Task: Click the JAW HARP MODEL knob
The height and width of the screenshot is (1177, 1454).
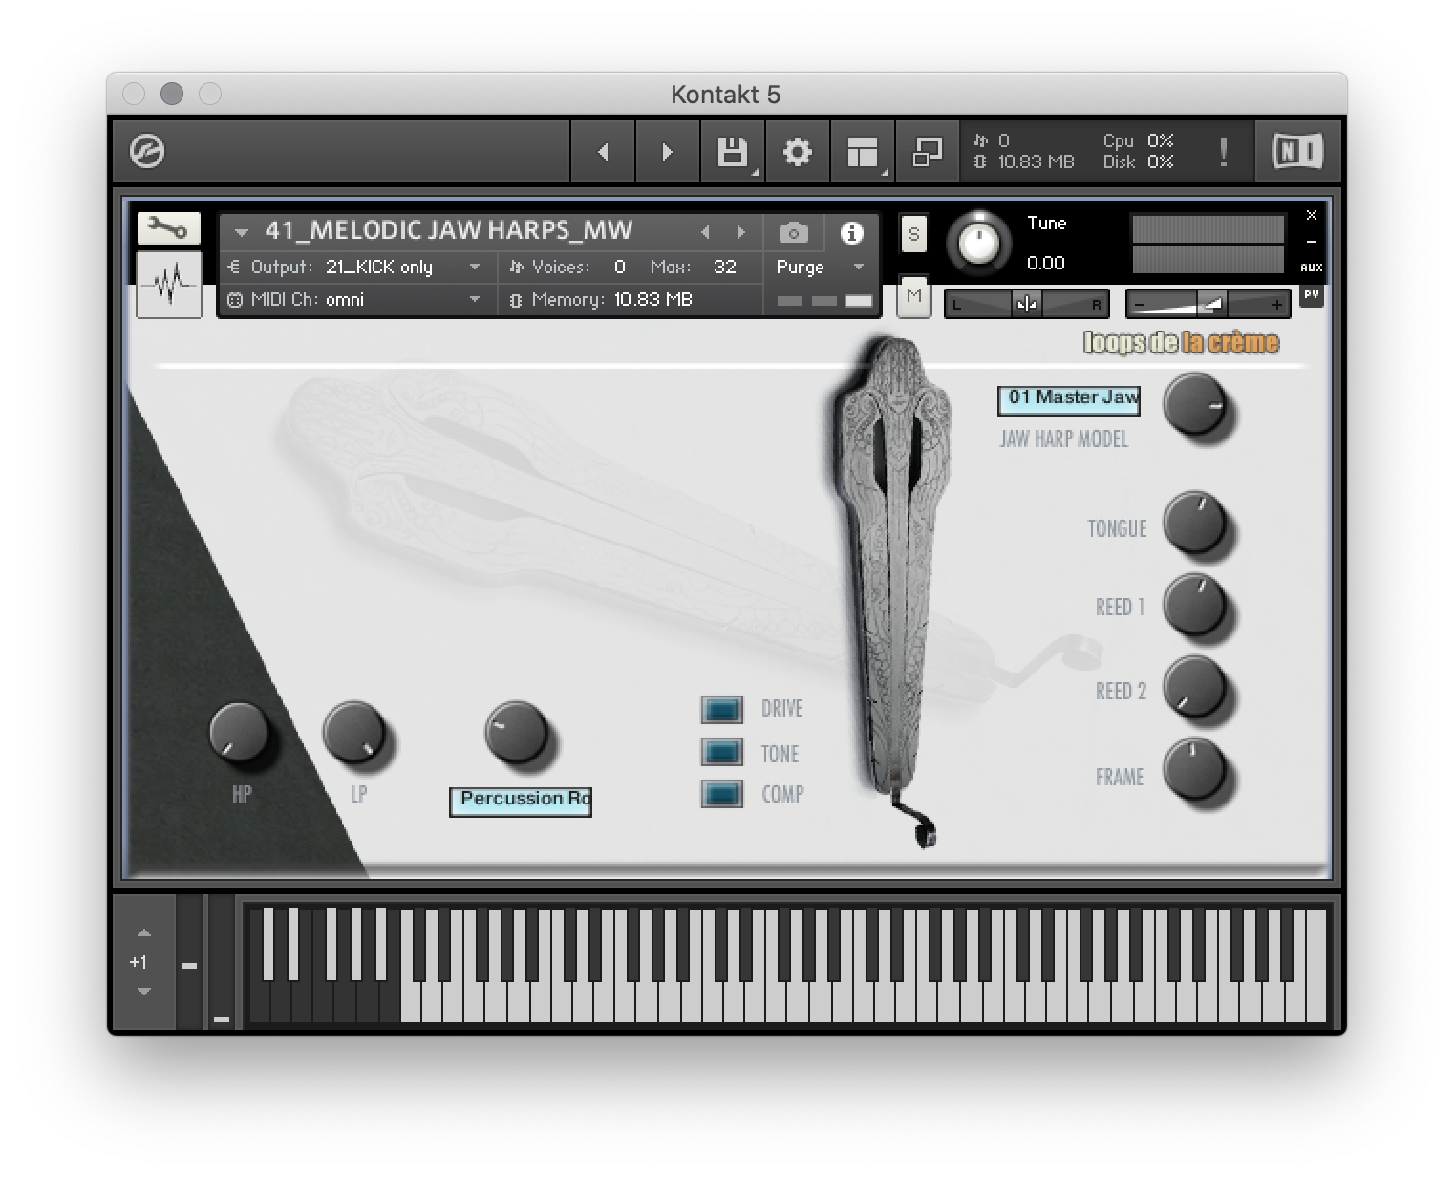Action: pos(1194,406)
